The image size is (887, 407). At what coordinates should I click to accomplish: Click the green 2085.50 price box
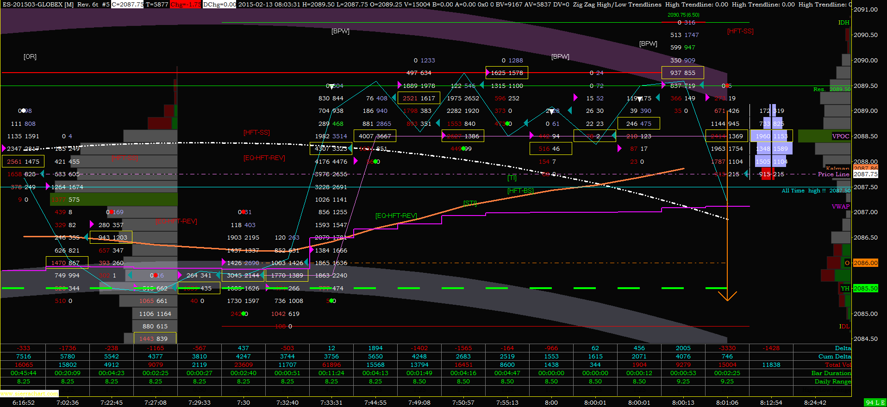tap(866, 288)
